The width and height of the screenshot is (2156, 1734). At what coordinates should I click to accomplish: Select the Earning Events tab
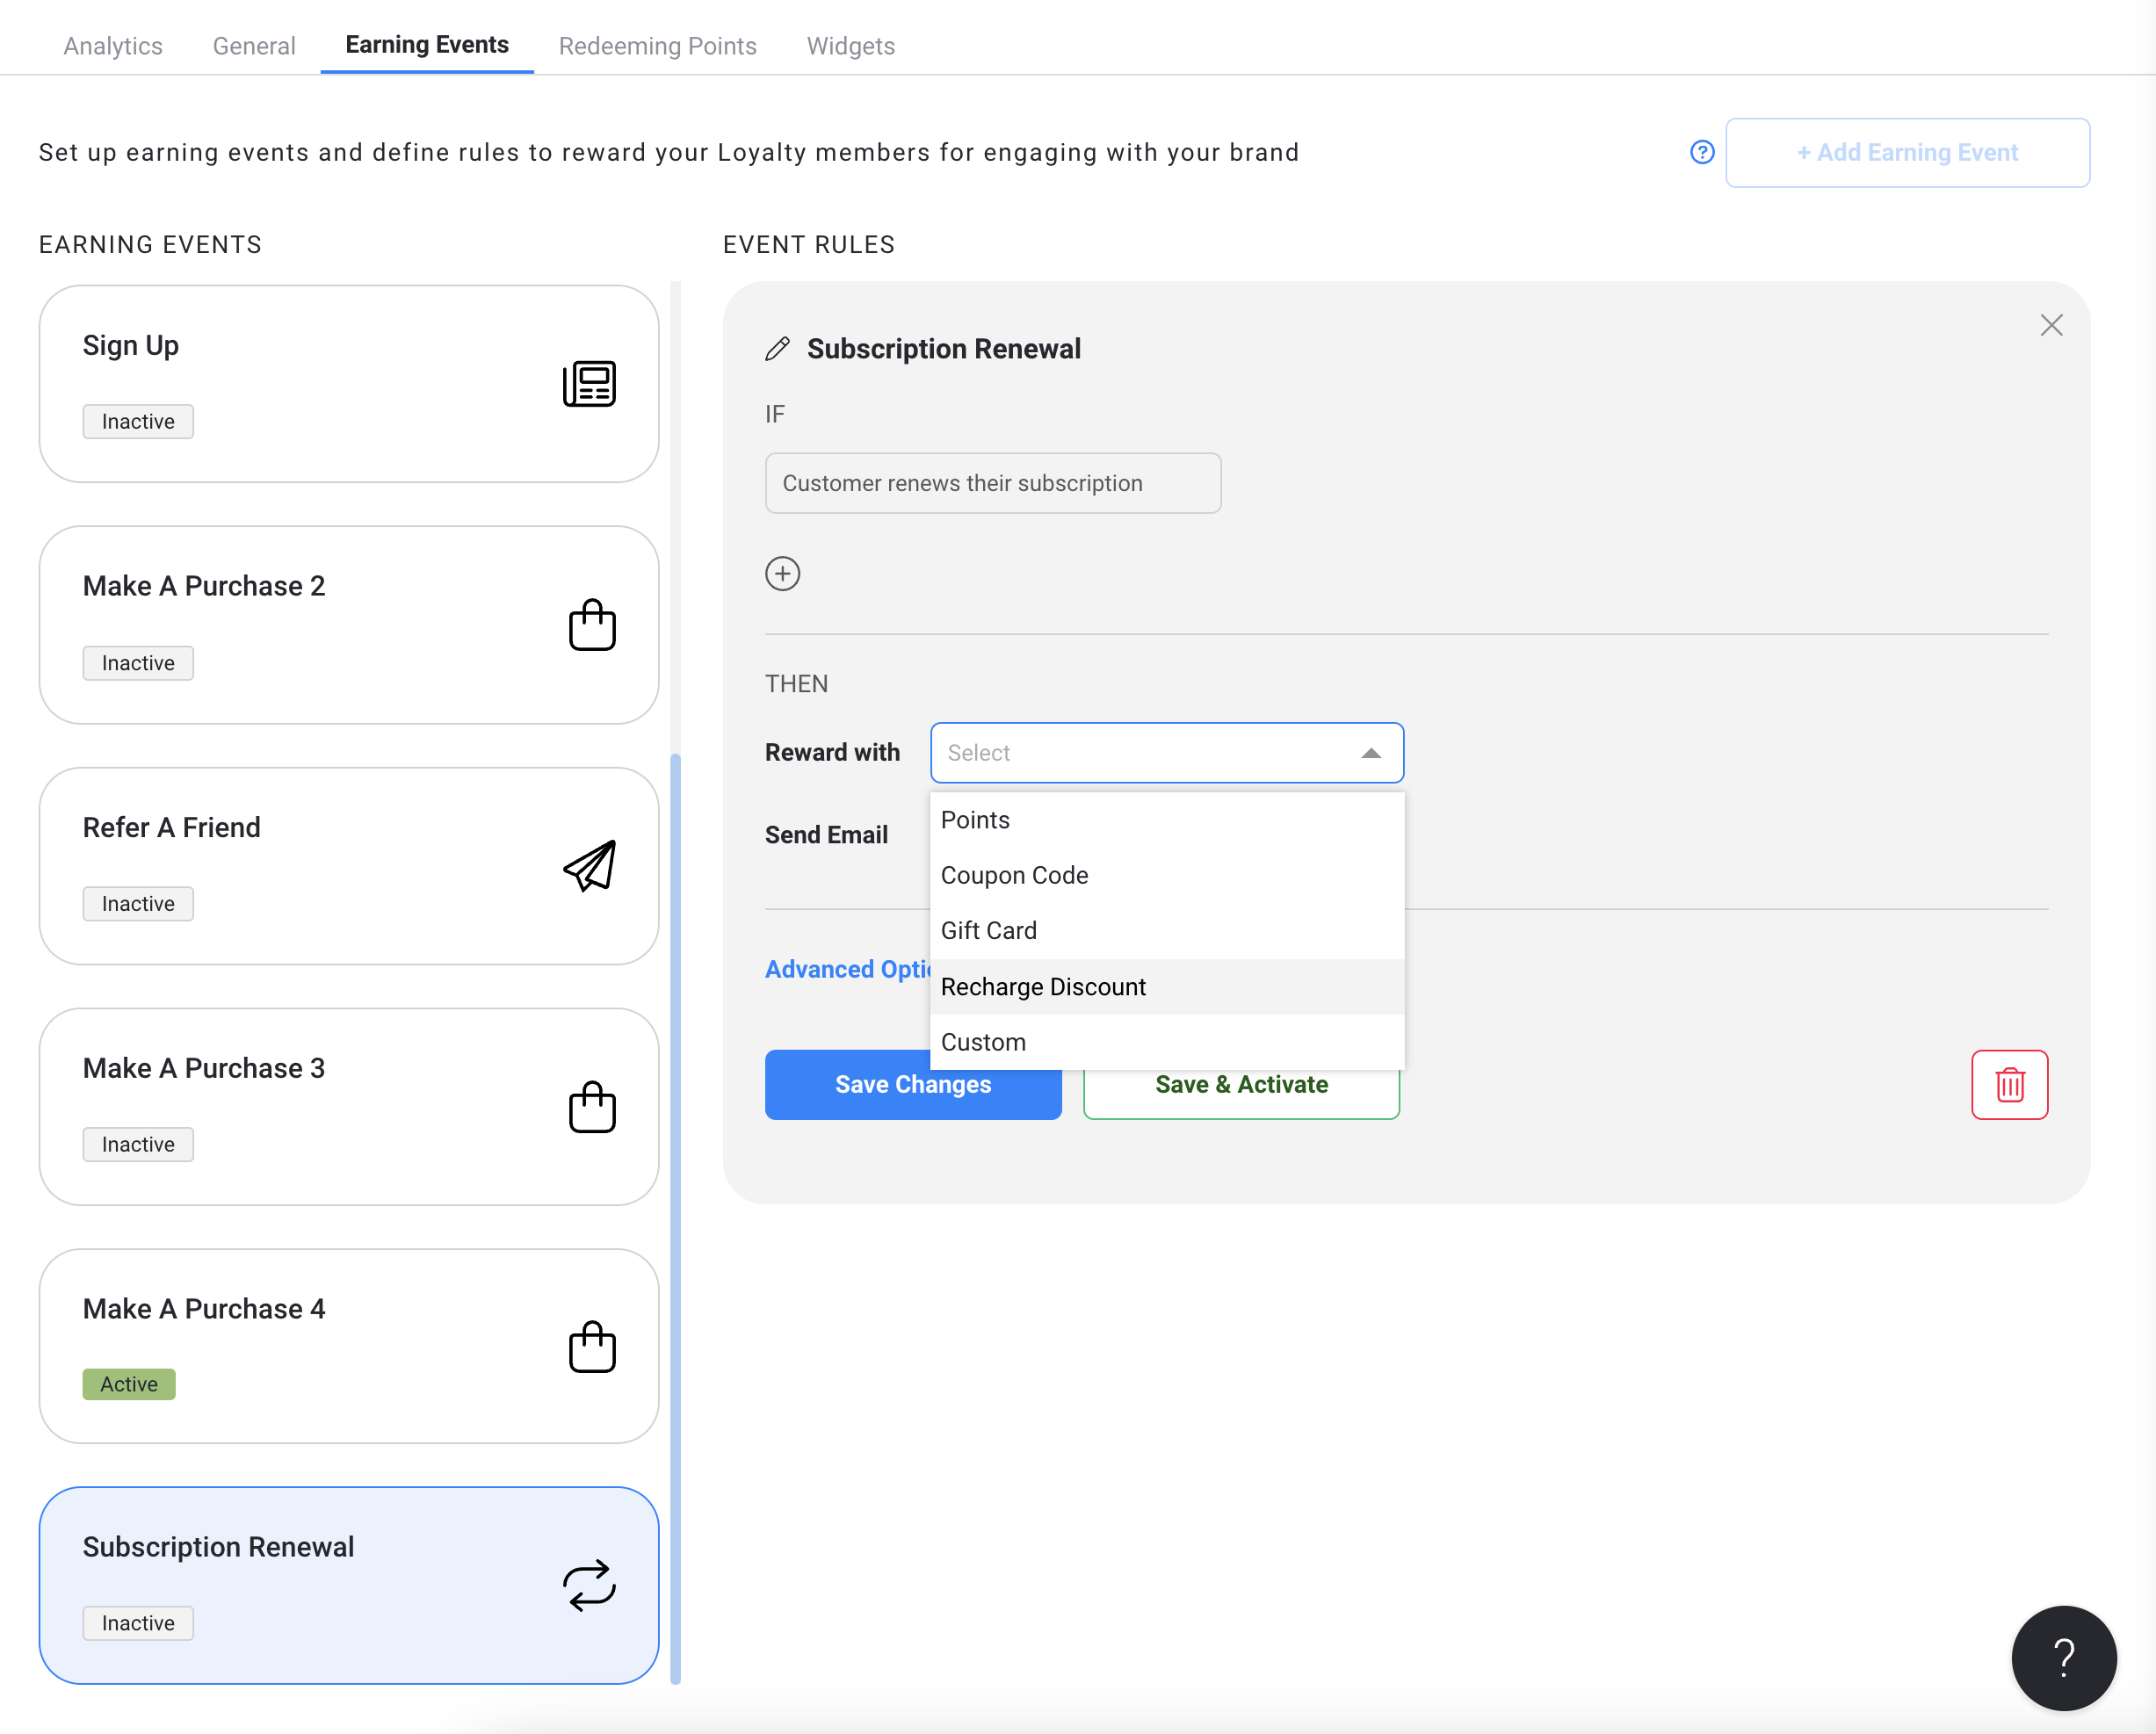(427, 45)
